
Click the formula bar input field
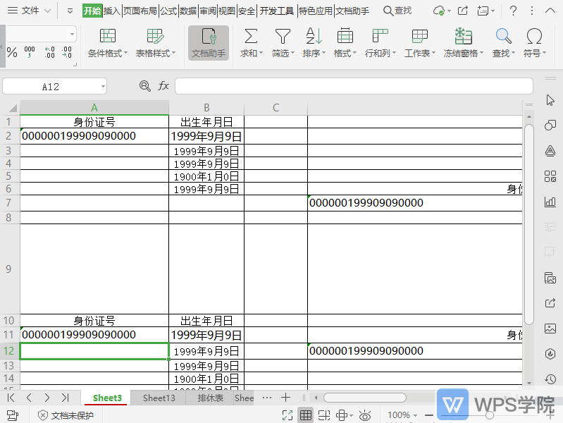coord(354,86)
